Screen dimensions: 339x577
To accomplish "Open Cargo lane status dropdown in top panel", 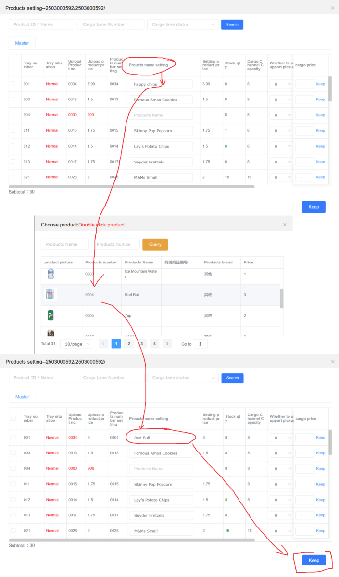I will pyautogui.click(x=183, y=25).
